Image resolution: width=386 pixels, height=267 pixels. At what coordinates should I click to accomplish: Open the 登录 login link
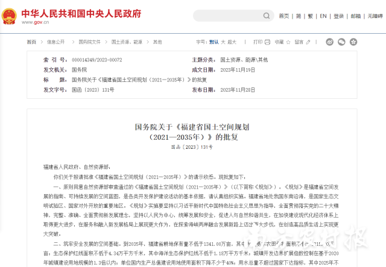tap(338, 16)
